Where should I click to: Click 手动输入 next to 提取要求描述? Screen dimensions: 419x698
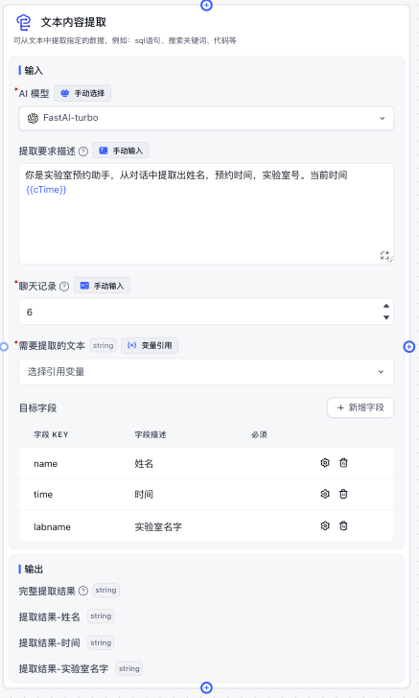pos(121,151)
